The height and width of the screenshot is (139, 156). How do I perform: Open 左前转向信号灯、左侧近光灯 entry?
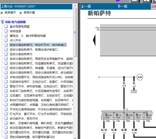click(41, 82)
